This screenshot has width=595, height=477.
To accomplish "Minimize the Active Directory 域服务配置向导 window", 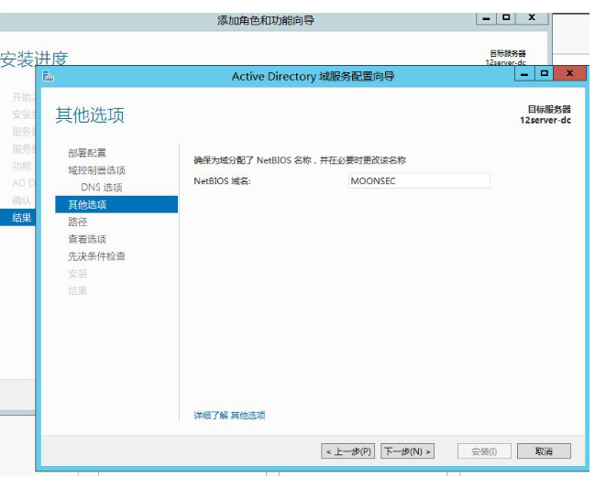I will [524, 73].
